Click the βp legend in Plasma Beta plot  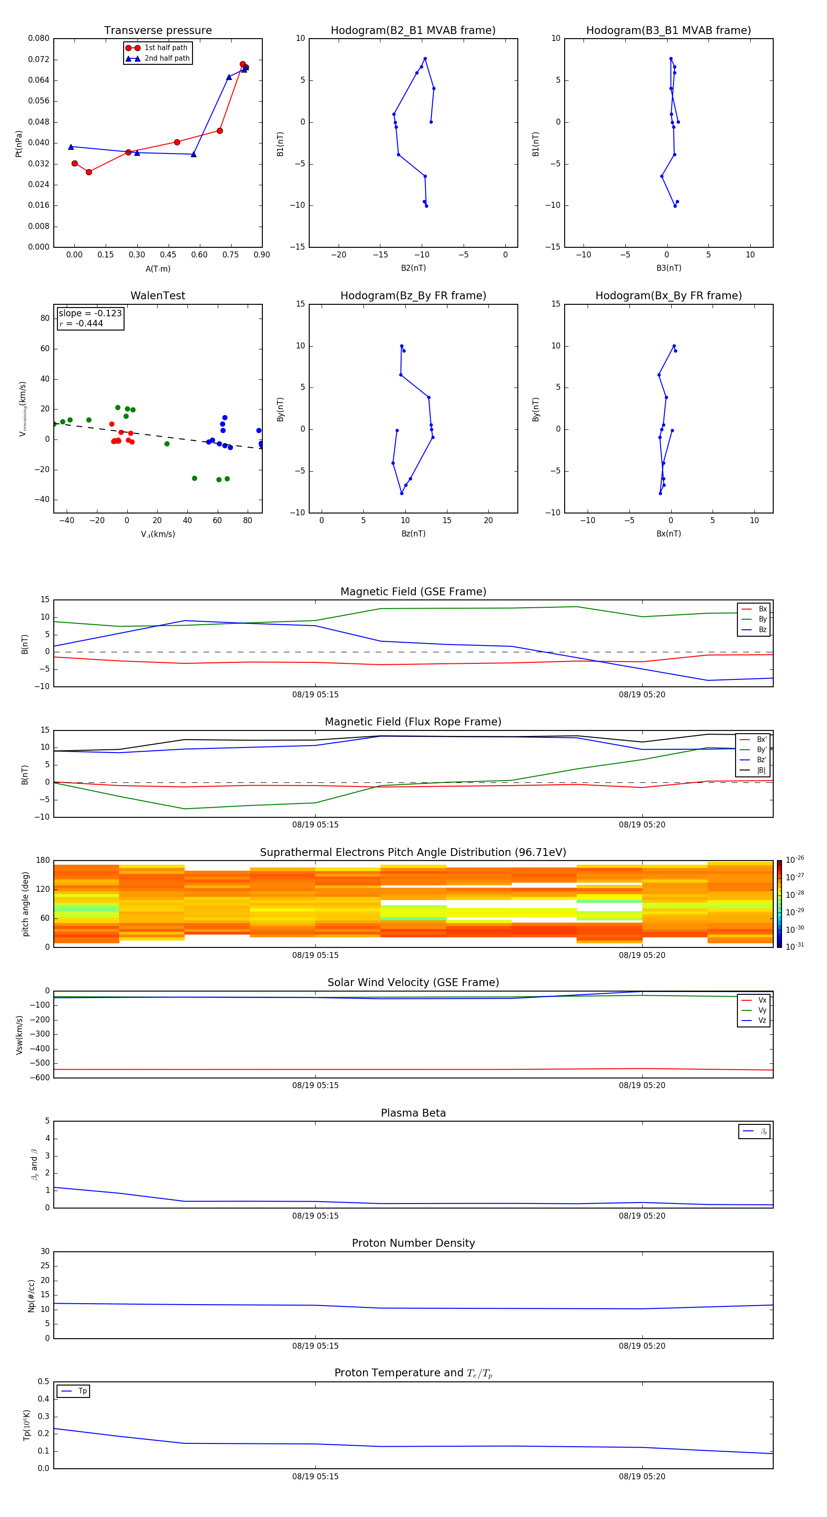[754, 1131]
